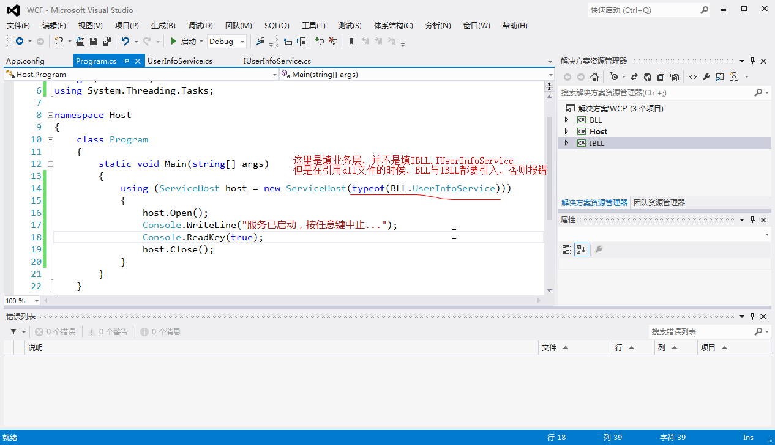Click the Alphabetical sort icon in Properties

click(581, 249)
